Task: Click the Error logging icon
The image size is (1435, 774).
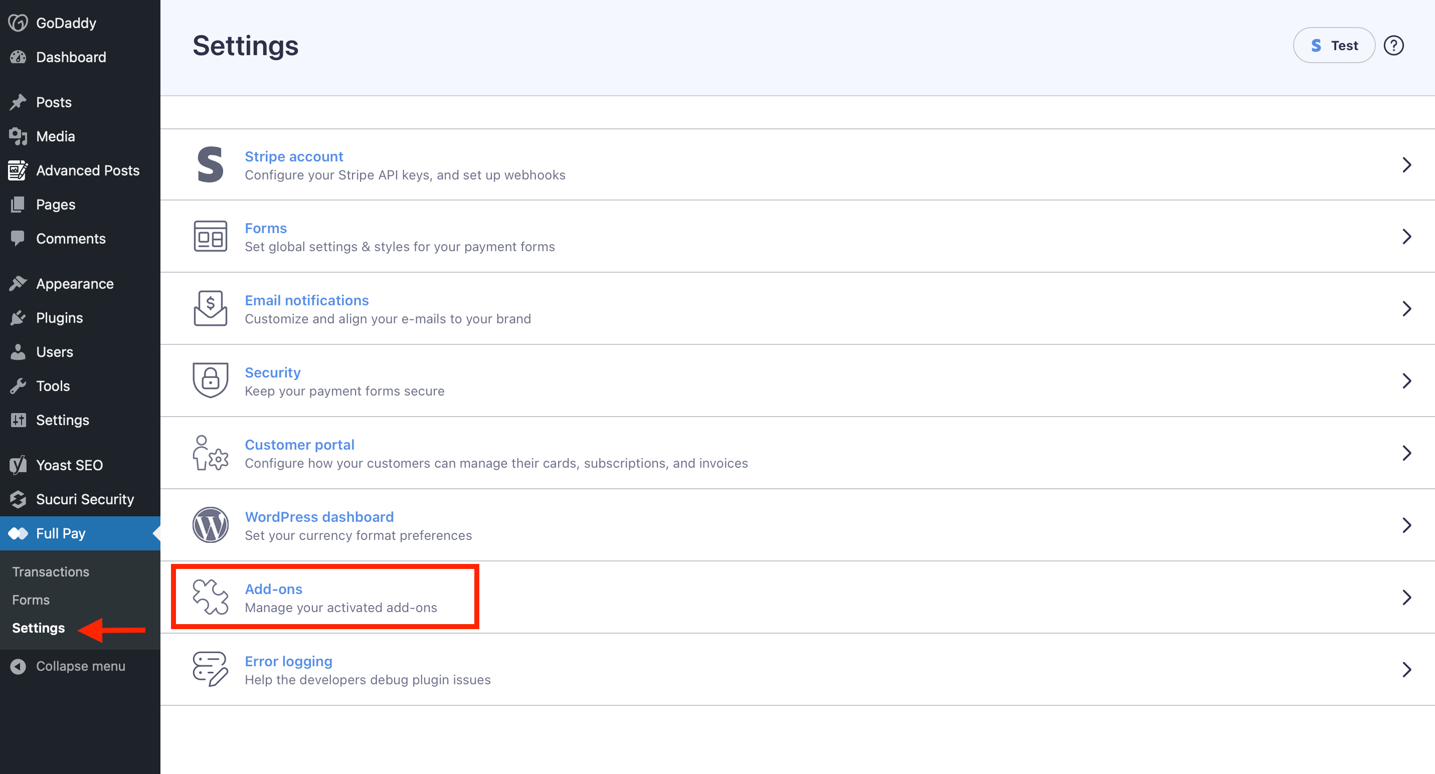Action: point(210,669)
